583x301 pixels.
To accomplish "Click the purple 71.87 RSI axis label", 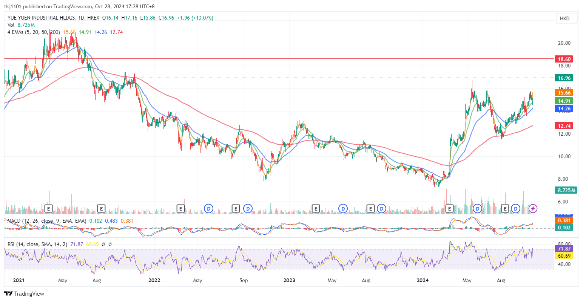I will (564, 249).
